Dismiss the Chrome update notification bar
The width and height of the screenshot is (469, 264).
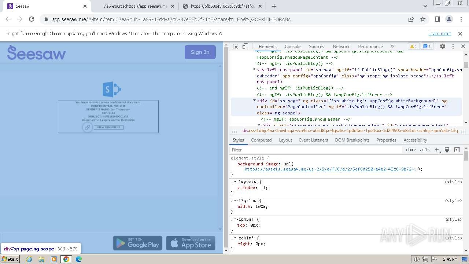pos(460,33)
